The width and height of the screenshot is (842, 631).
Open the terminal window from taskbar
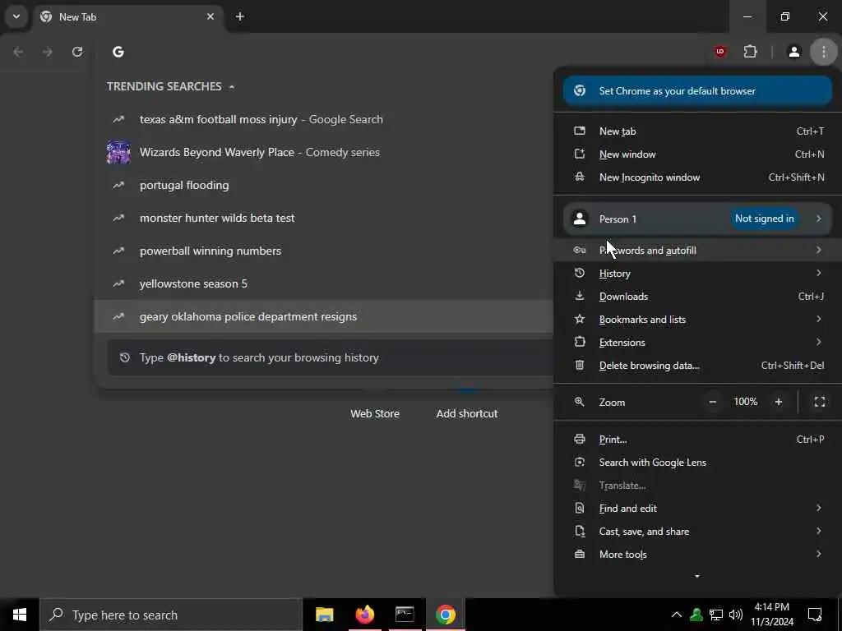coord(405,615)
